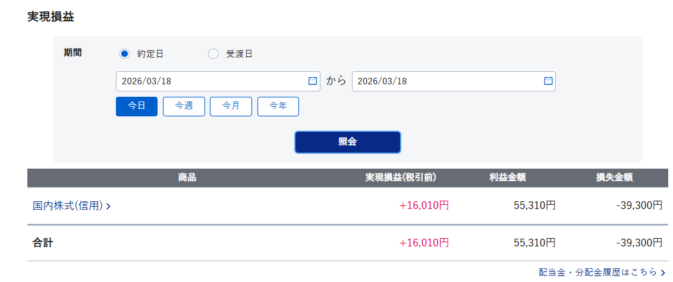Click the chevron arrow beside 国内株式(信用)
This screenshot has height=282, width=673.
109,207
